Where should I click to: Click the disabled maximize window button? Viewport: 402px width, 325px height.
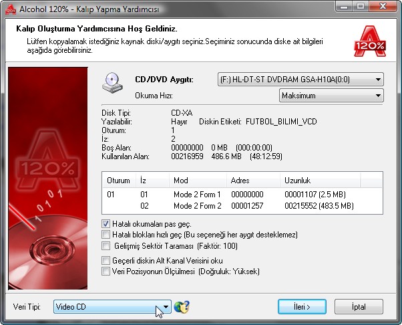tap(361, 7)
